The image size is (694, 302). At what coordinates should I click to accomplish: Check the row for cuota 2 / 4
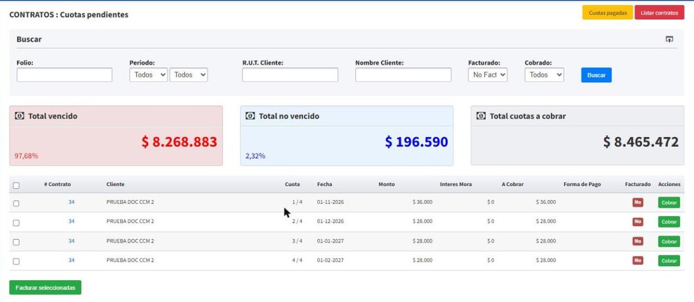point(16,222)
